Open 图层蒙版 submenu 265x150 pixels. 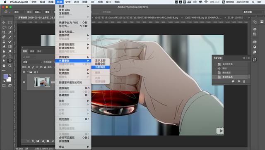73,57
